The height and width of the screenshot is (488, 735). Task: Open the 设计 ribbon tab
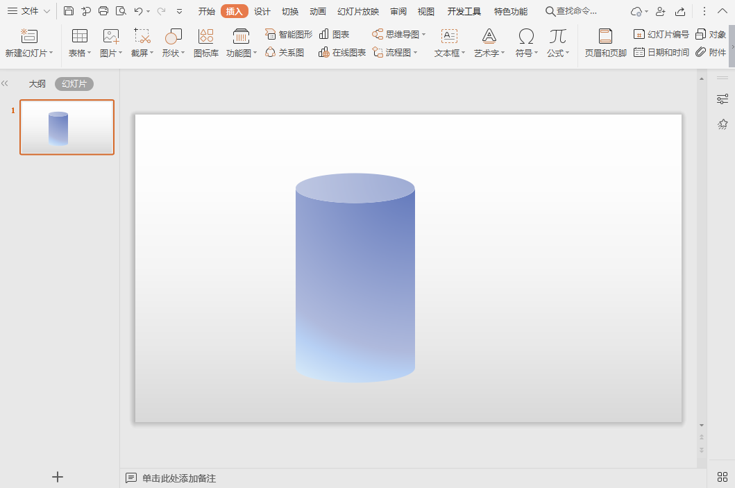262,11
